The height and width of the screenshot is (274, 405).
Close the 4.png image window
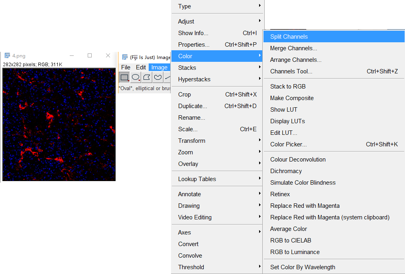pos(108,55)
